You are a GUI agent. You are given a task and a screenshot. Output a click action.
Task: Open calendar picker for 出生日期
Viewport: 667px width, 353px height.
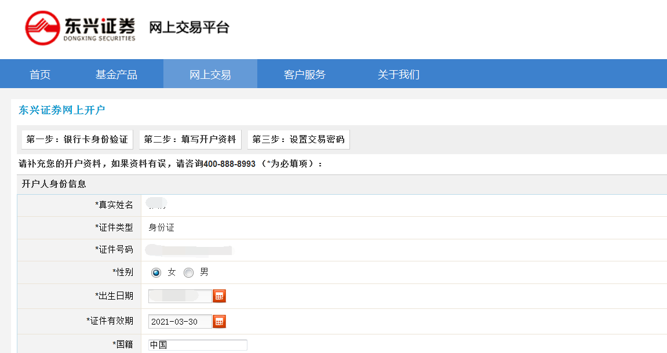pos(219,296)
